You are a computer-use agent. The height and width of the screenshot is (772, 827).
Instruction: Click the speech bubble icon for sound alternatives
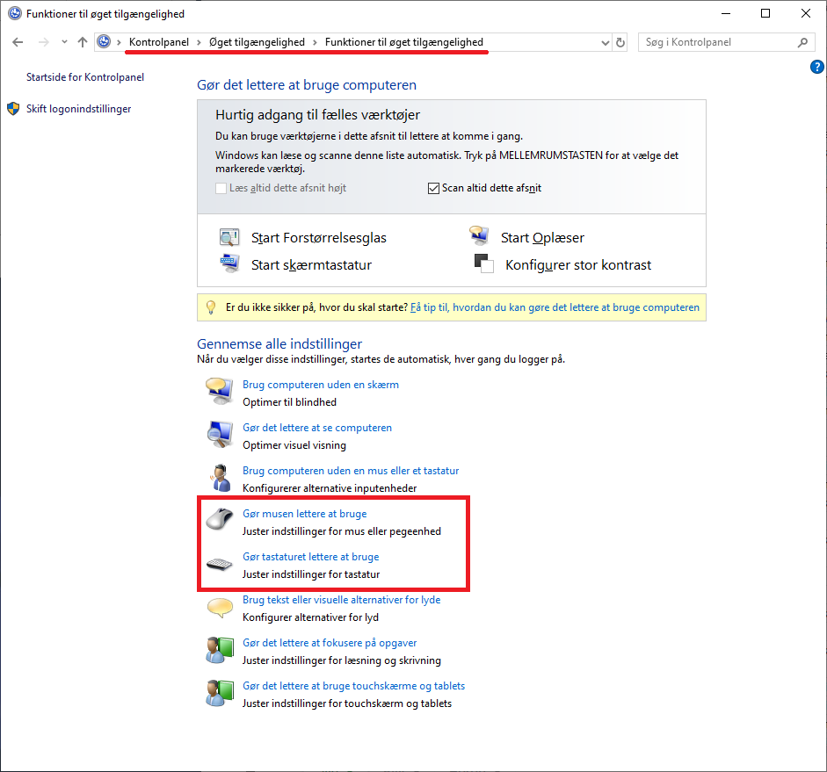click(x=219, y=608)
